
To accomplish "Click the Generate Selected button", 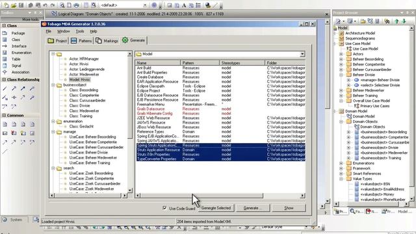I will (216, 208).
